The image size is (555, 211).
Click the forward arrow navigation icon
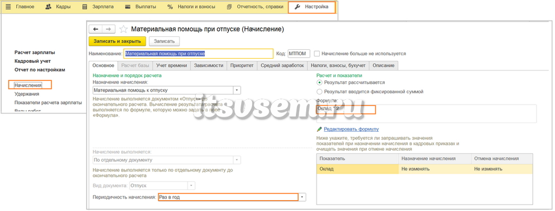point(108,29)
